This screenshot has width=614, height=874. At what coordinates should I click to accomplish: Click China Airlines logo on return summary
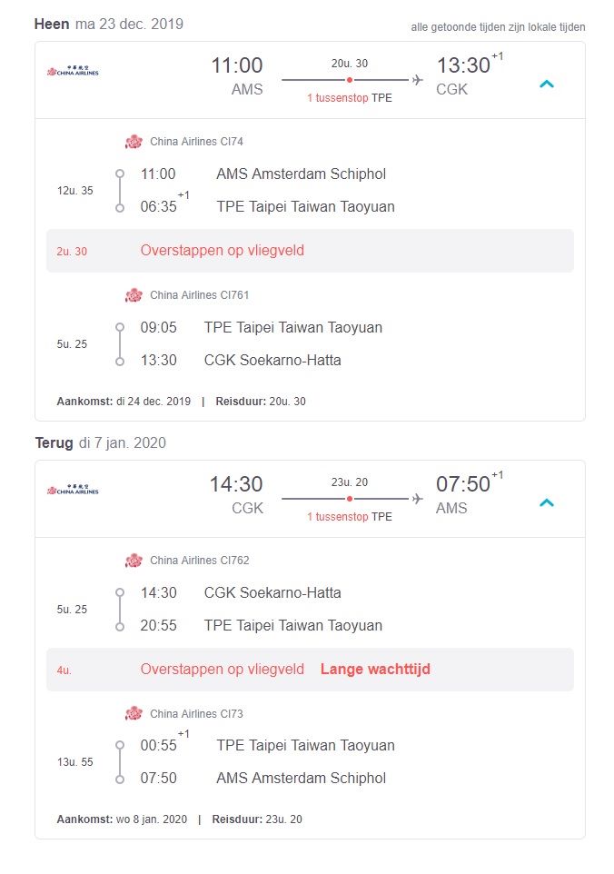click(x=73, y=489)
